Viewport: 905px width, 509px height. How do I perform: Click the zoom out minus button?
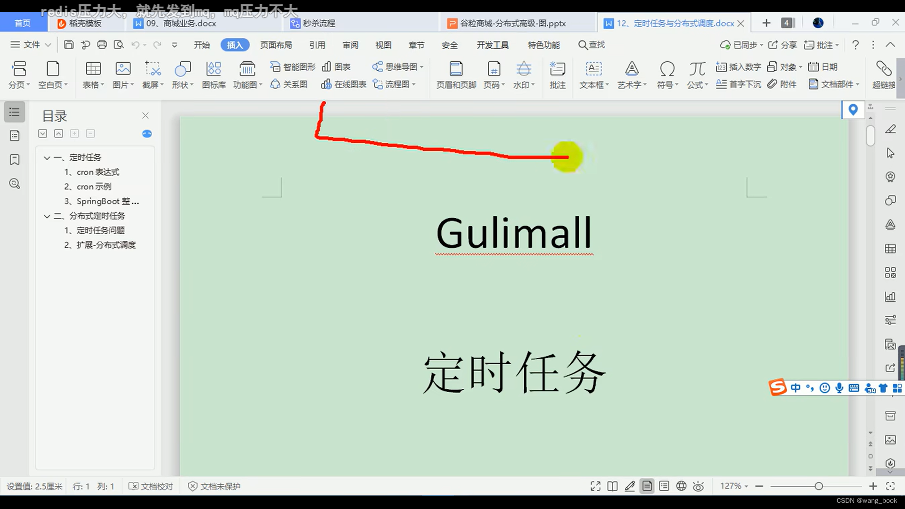pyautogui.click(x=759, y=486)
